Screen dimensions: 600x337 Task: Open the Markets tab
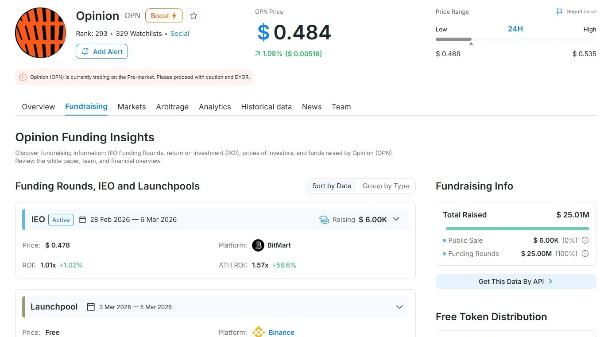pyautogui.click(x=132, y=107)
